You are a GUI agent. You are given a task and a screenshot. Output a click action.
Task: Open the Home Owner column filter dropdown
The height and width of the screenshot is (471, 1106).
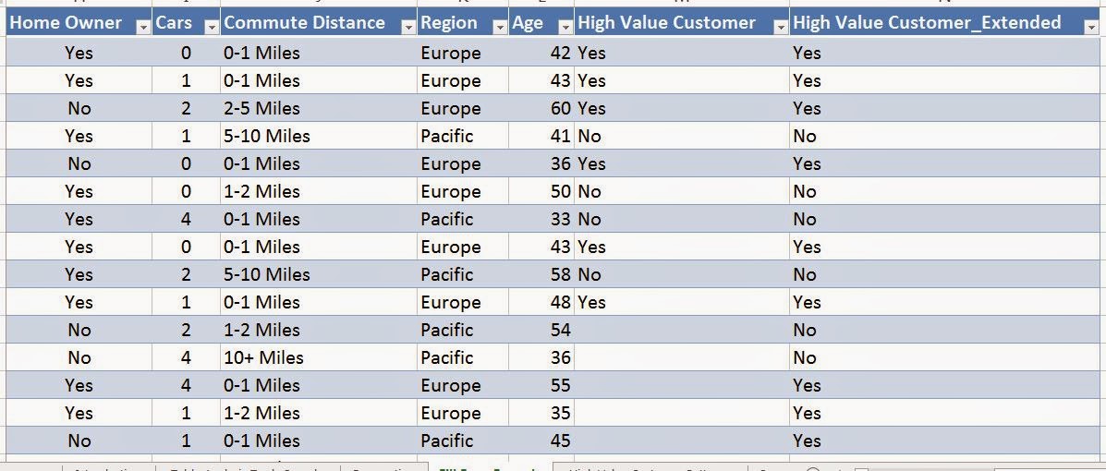coord(143,27)
